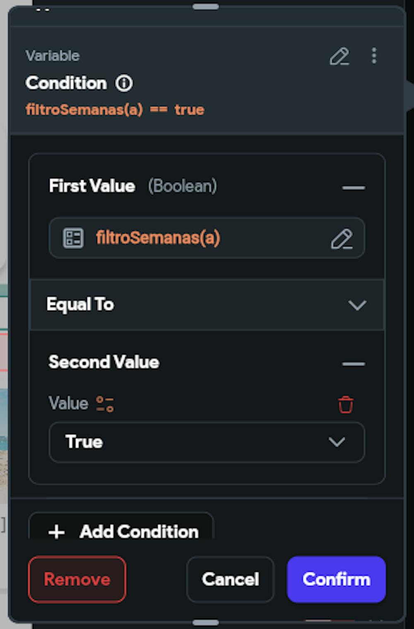Click the top drag handle of the panel
Image resolution: width=414 pixels, height=629 pixels.
(x=206, y=7)
